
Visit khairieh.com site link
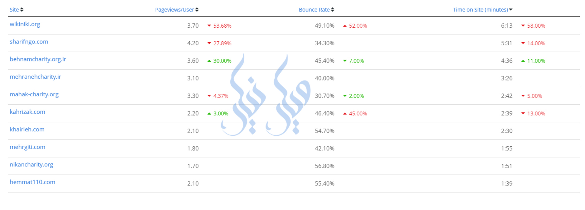coord(27,130)
